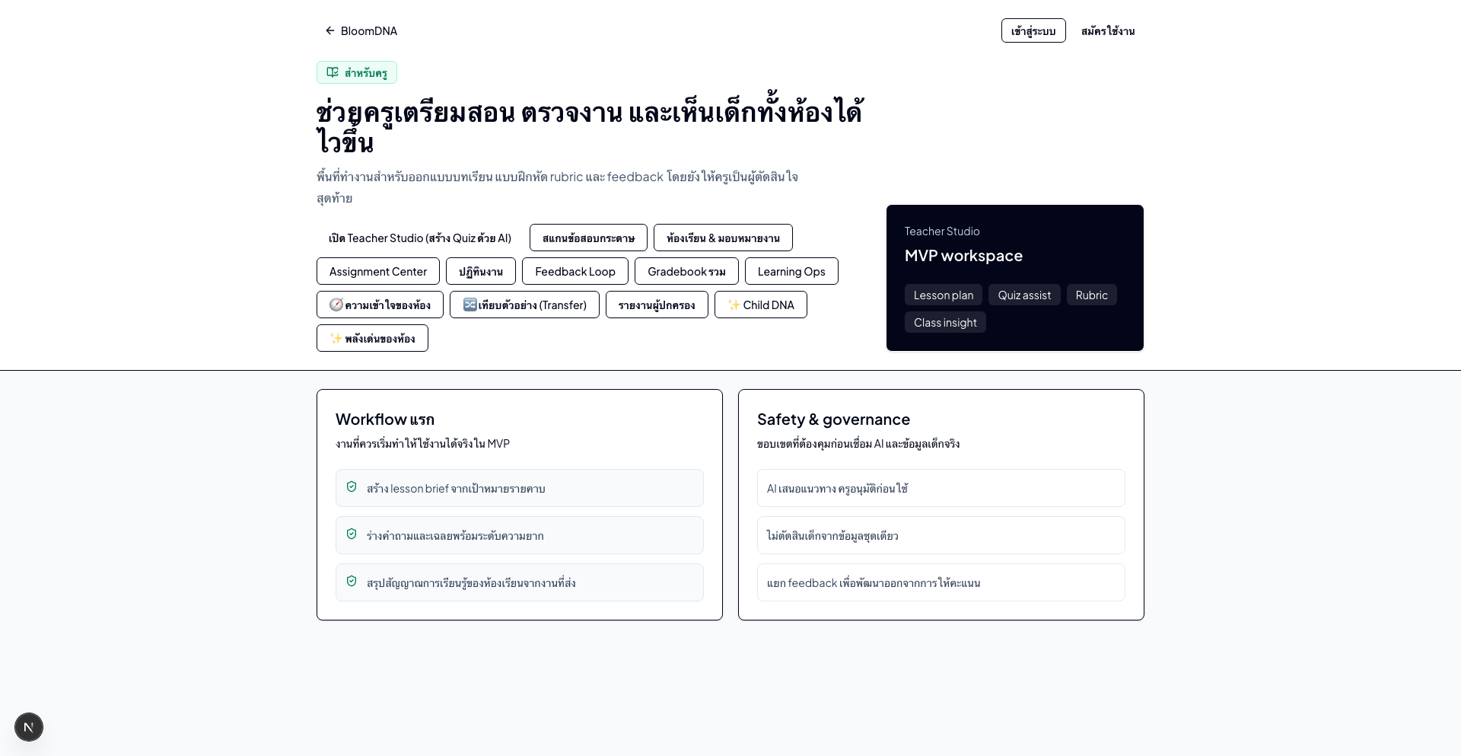The height and width of the screenshot is (756, 1461).
Task: Go to Assignment Center
Action: click(378, 271)
